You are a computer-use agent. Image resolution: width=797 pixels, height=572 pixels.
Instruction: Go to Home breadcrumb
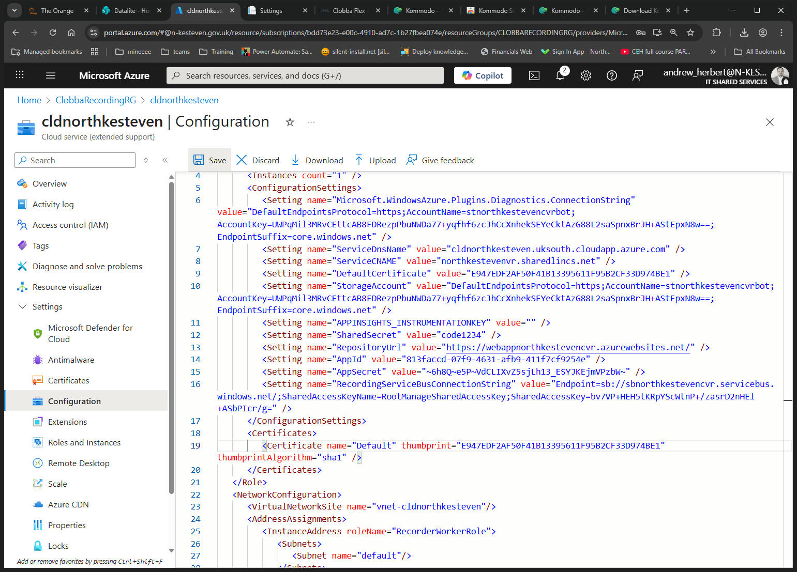point(29,100)
